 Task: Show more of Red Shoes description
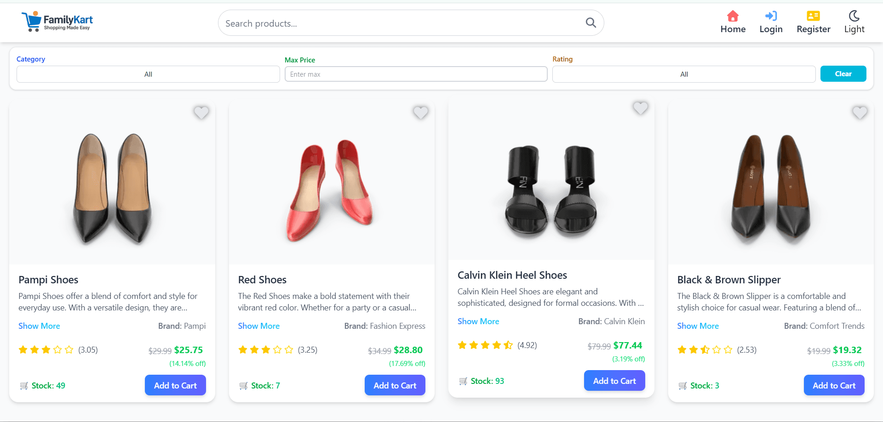[x=258, y=326]
